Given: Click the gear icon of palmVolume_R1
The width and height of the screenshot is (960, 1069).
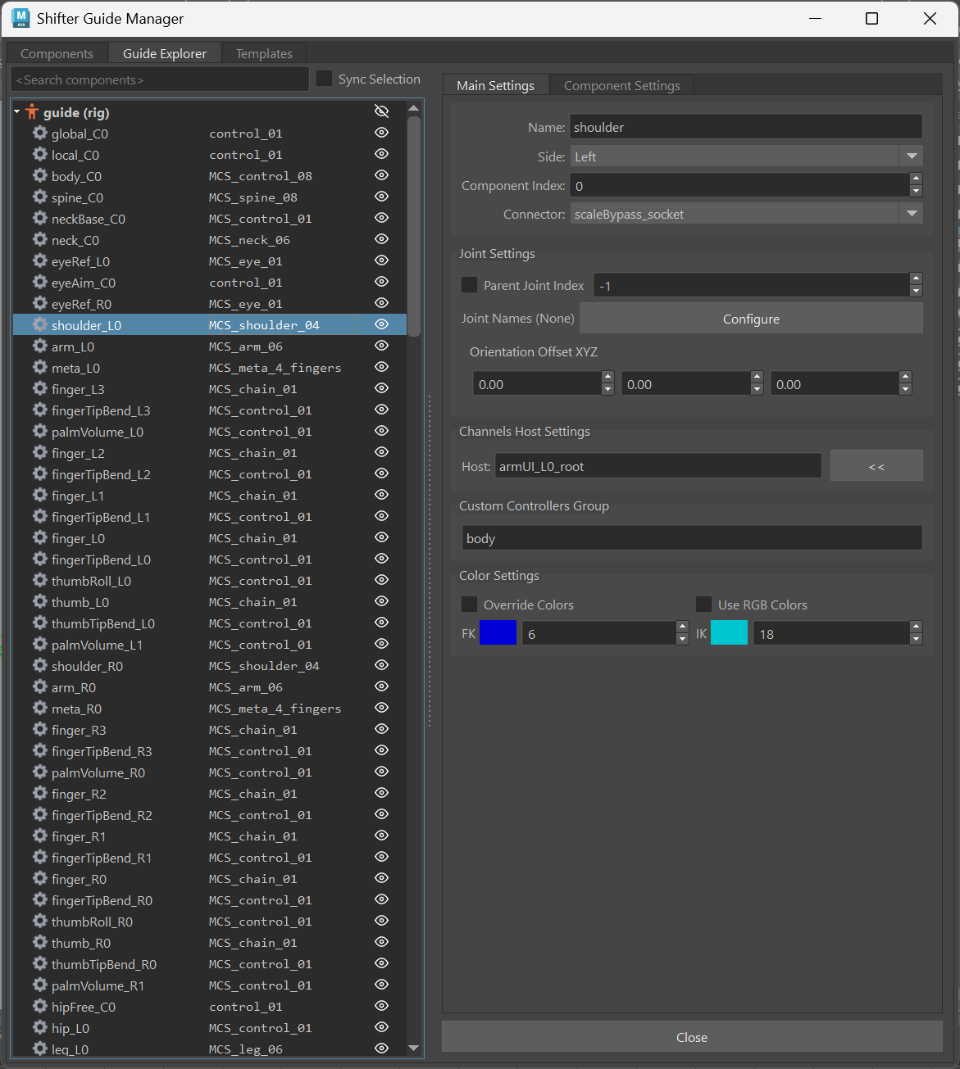Looking at the screenshot, I should [x=39, y=985].
